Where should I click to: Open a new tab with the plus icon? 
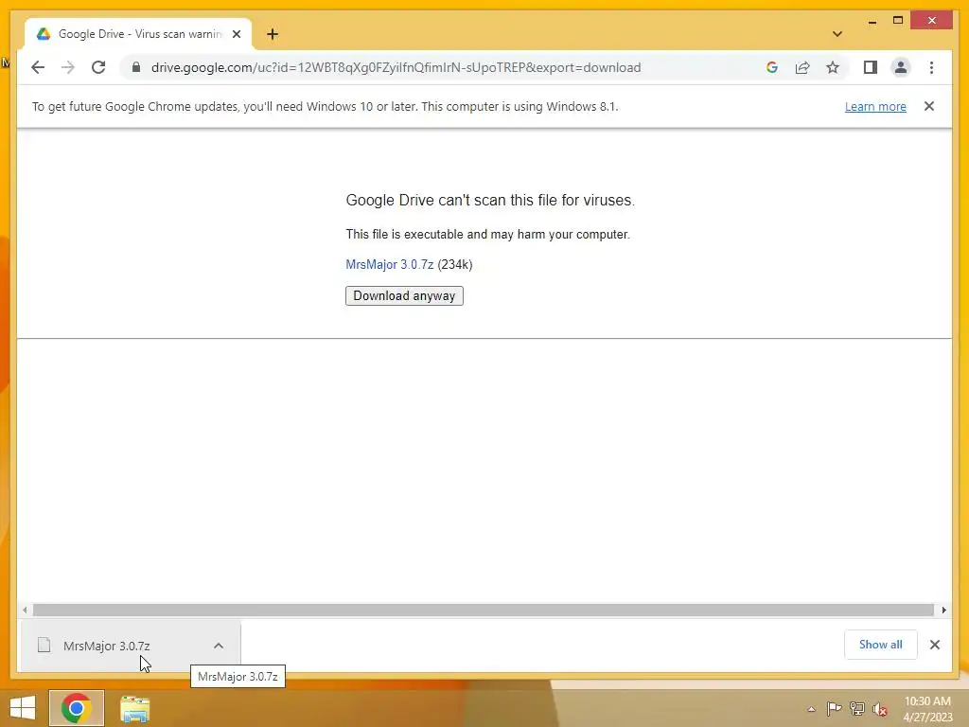coord(273,34)
